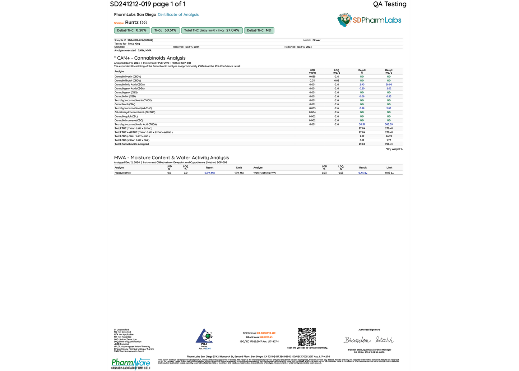Click the QR code for authenticity verification
Screen dimensions: 519x371
pyautogui.click(x=307, y=337)
